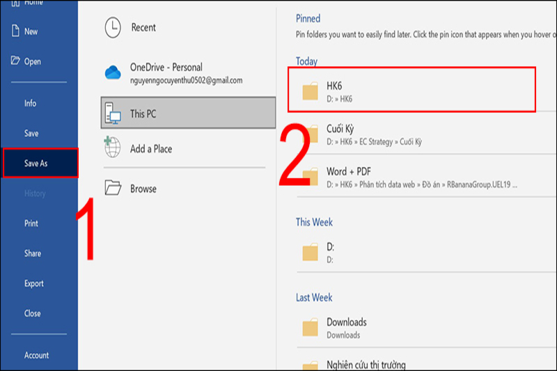Viewport: 557px width, 371px height.
Task: Choose Export in the left menu
Action: click(x=34, y=283)
